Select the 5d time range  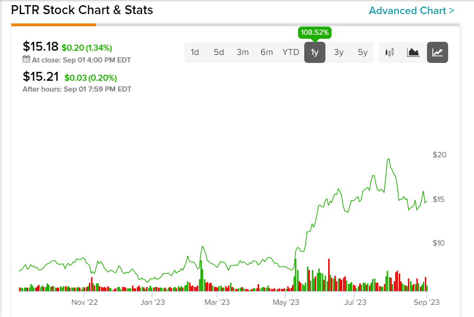[x=219, y=53]
